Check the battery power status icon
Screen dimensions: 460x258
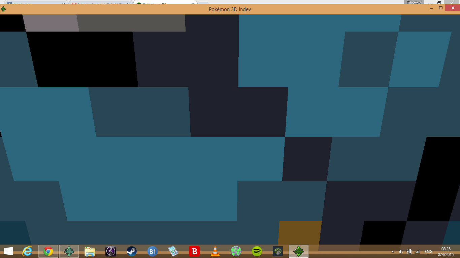[409, 252]
